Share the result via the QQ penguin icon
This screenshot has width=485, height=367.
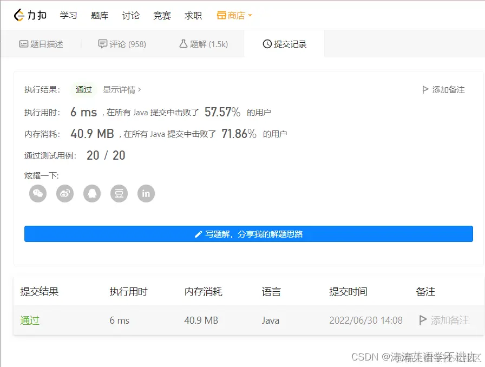click(x=91, y=193)
